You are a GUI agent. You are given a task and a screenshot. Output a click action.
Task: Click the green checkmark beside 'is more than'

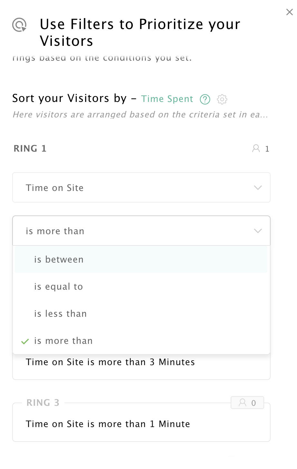[25, 341]
